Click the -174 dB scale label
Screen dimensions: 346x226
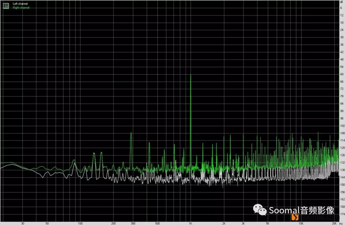coord(342,214)
